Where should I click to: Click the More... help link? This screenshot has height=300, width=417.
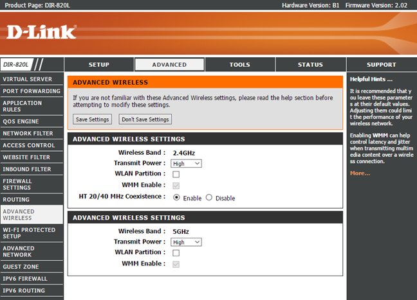click(360, 173)
